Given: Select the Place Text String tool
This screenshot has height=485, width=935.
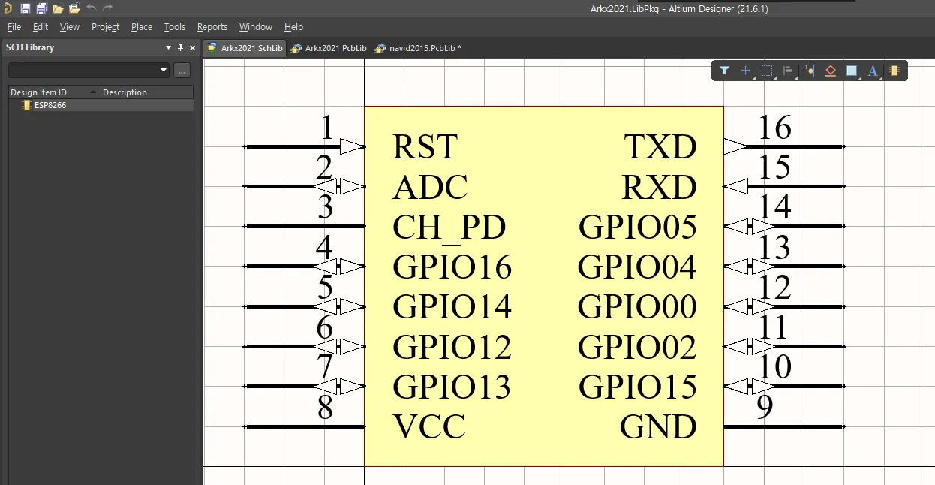Looking at the screenshot, I should coord(873,71).
